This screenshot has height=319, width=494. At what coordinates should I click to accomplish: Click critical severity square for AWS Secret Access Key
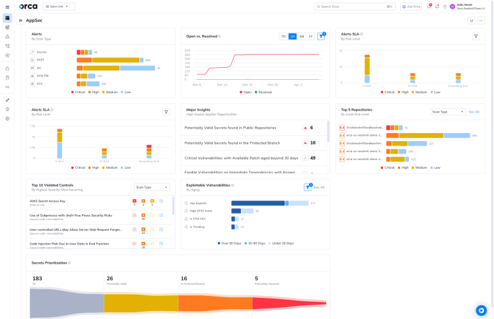[135, 201]
